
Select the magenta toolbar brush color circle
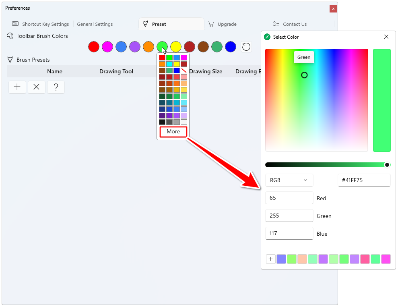click(x=107, y=47)
